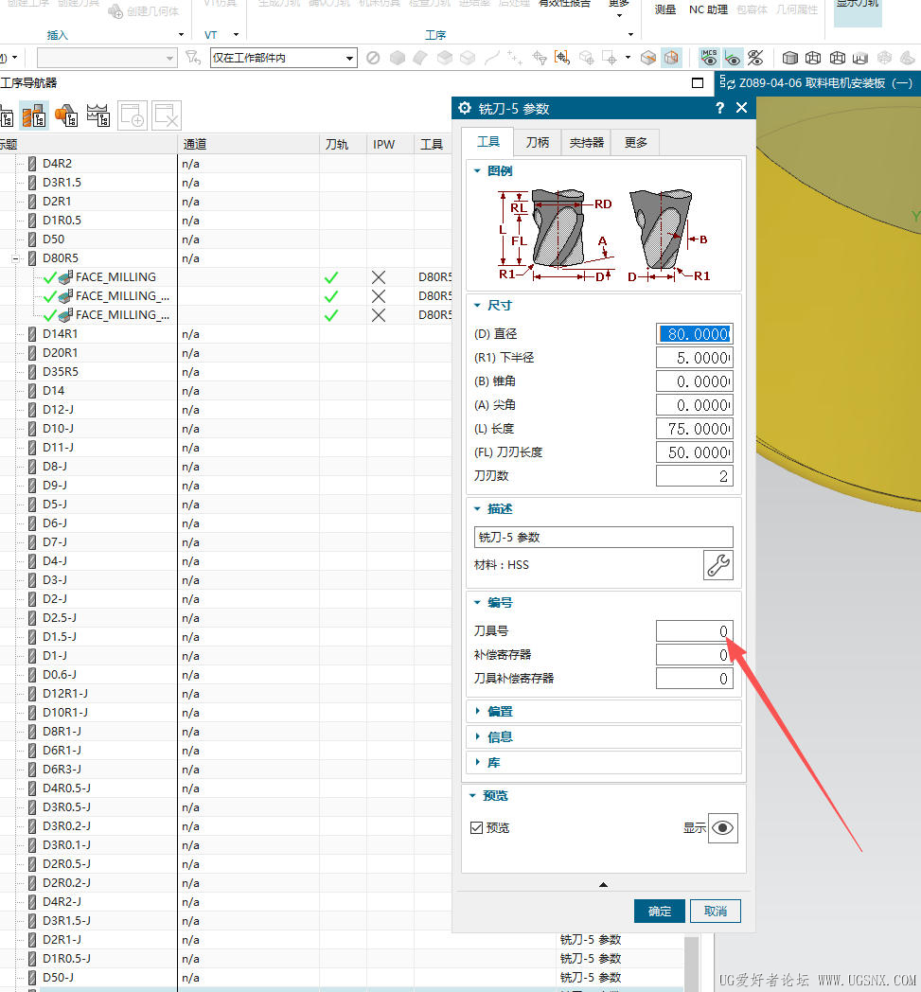
Task: Expand the 信息 section
Action: (500, 737)
